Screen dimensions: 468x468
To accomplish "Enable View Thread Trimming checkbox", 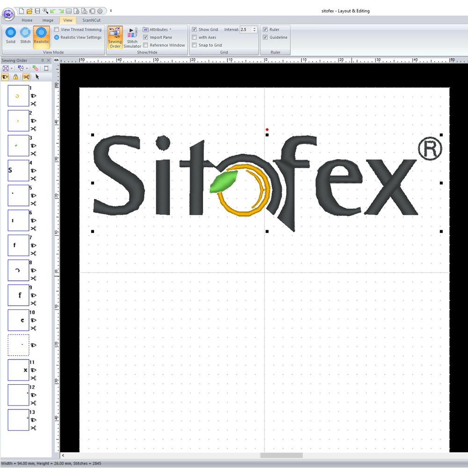I will click(x=57, y=29).
